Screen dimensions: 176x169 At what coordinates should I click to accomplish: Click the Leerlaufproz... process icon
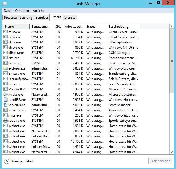coord(6,79)
